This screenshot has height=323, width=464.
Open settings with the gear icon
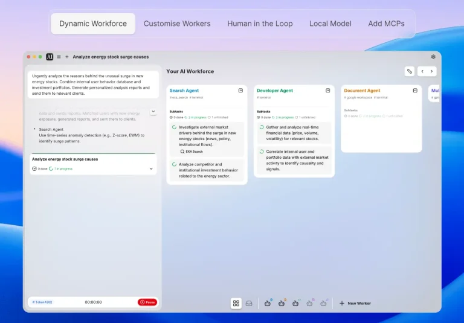click(433, 57)
